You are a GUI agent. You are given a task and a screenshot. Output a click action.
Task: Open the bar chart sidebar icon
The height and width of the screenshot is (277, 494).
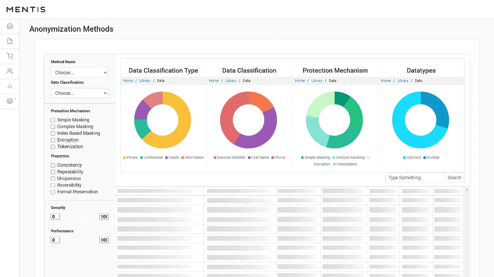point(10,86)
